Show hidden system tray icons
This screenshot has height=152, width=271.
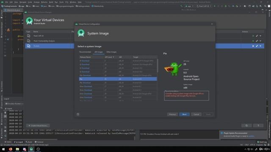[245, 149]
